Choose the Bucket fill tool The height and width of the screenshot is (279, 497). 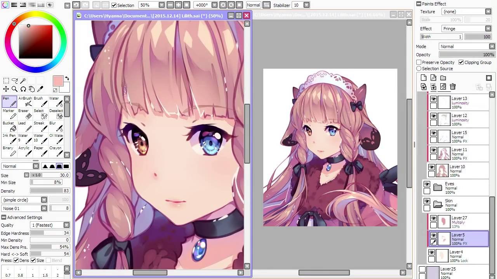point(9,126)
